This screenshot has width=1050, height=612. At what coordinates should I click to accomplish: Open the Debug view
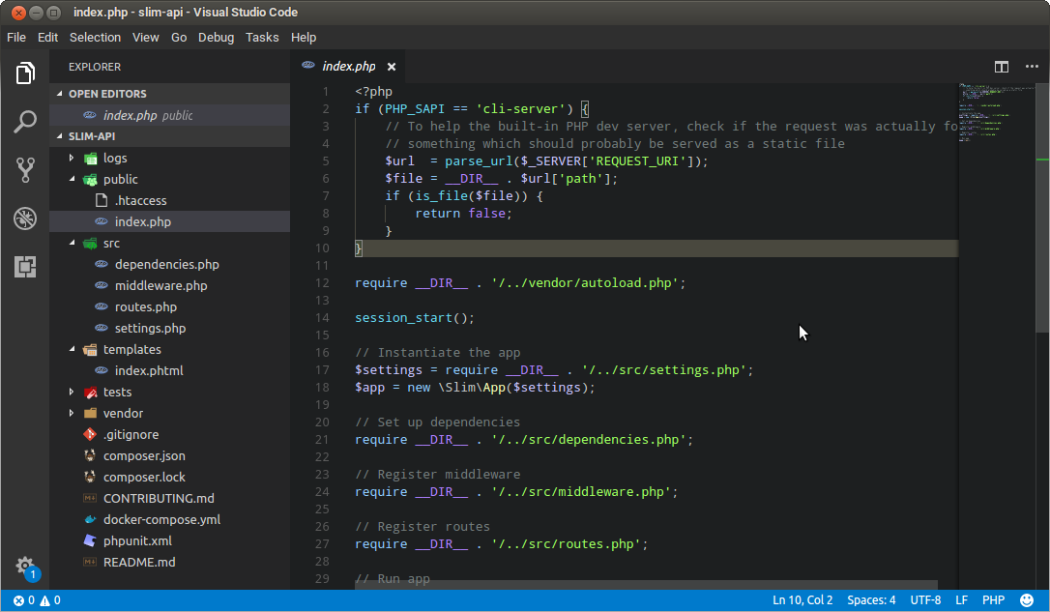coord(24,219)
